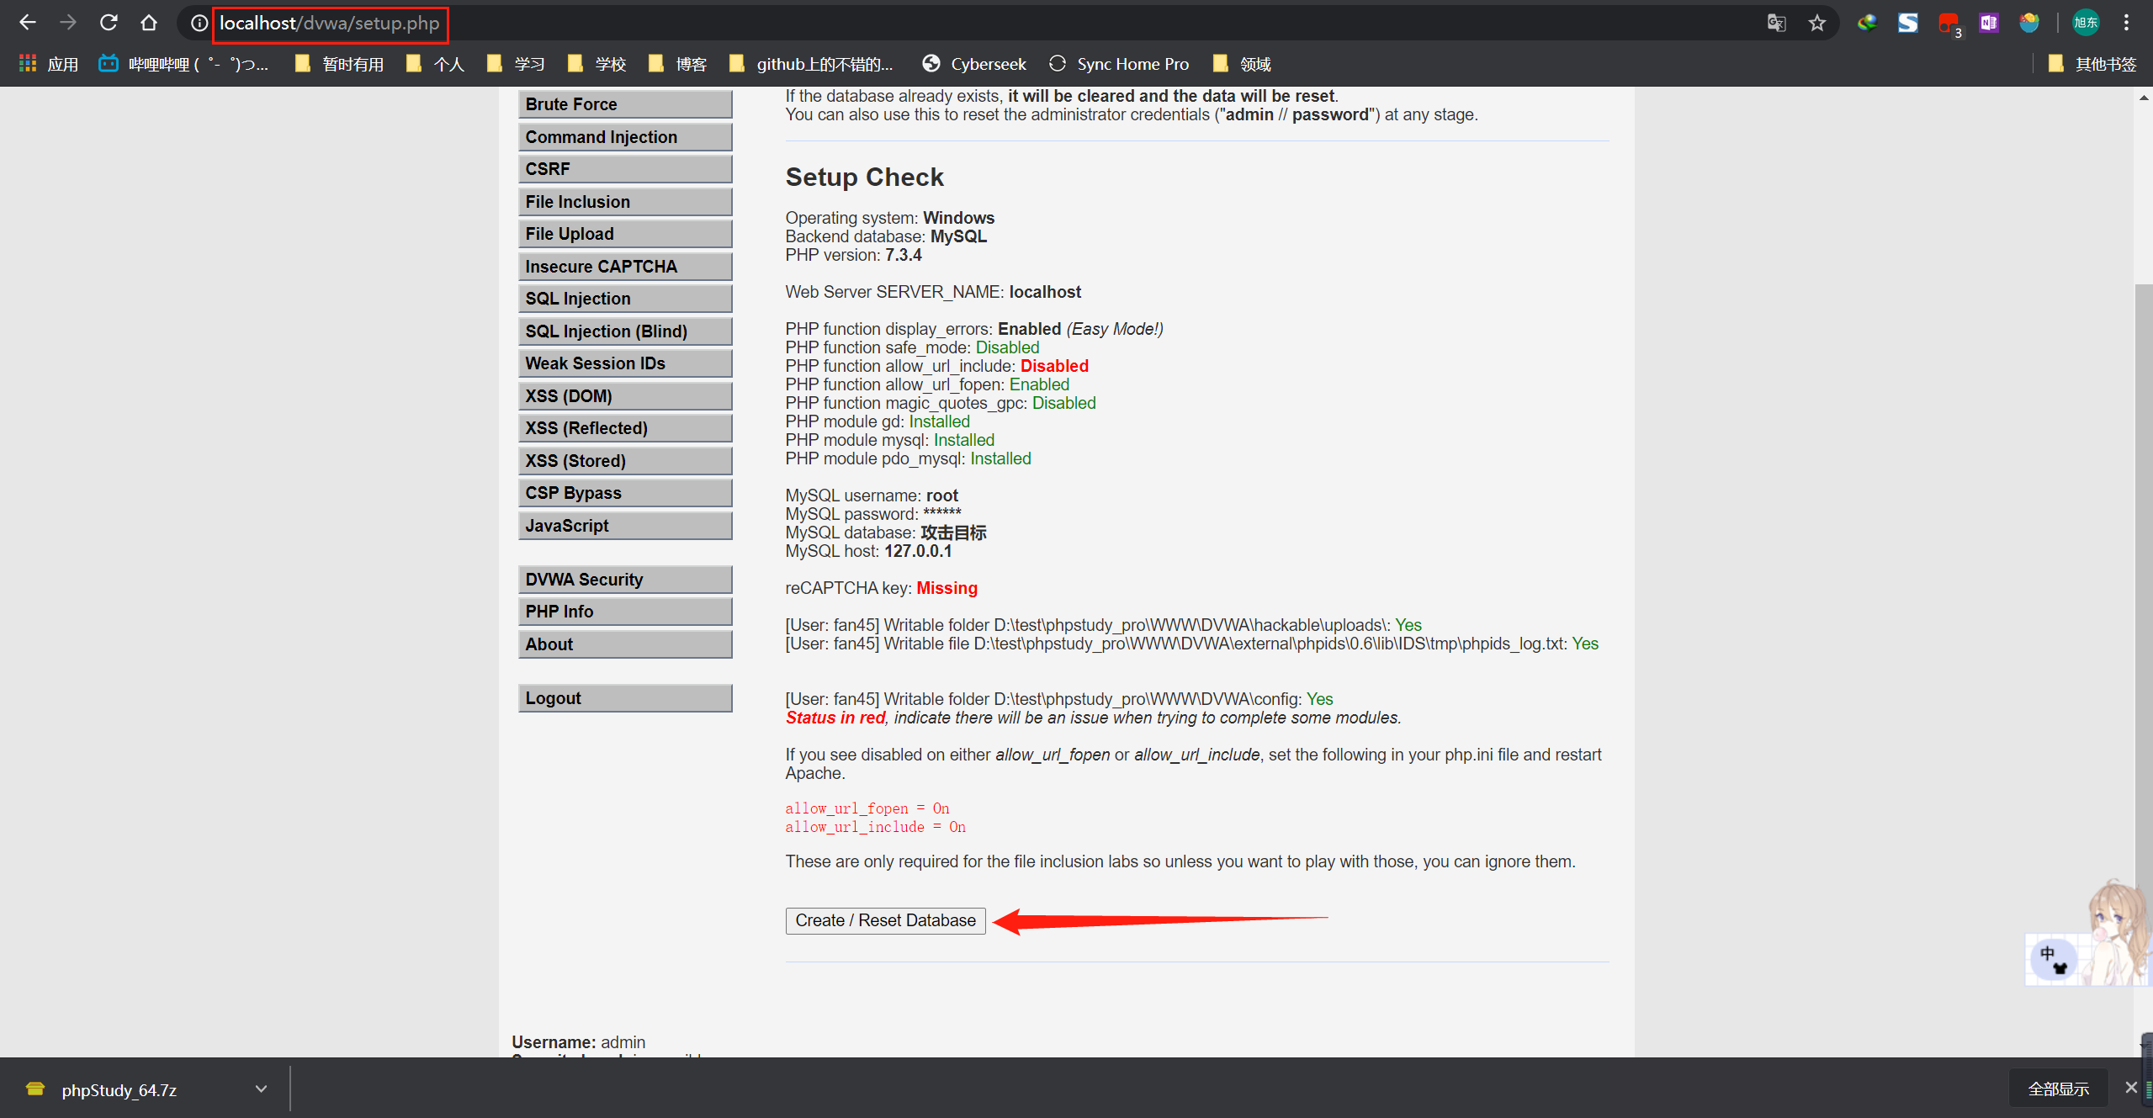Image resolution: width=2153 pixels, height=1118 pixels.
Task: Open the OneNote extension icon
Action: [1988, 23]
